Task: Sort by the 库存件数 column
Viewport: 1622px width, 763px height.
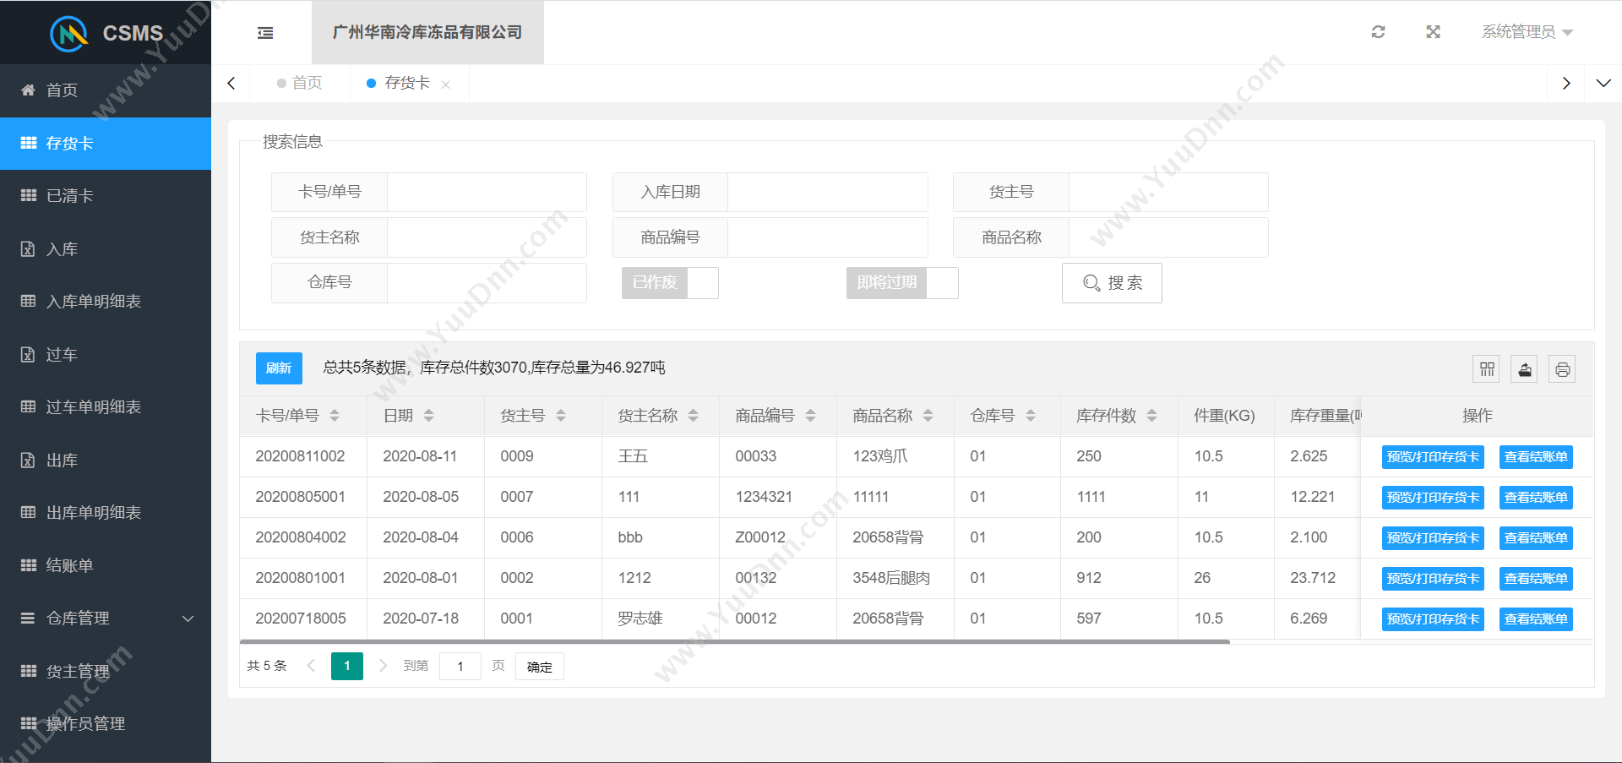Action: pyautogui.click(x=1152, y=416)
